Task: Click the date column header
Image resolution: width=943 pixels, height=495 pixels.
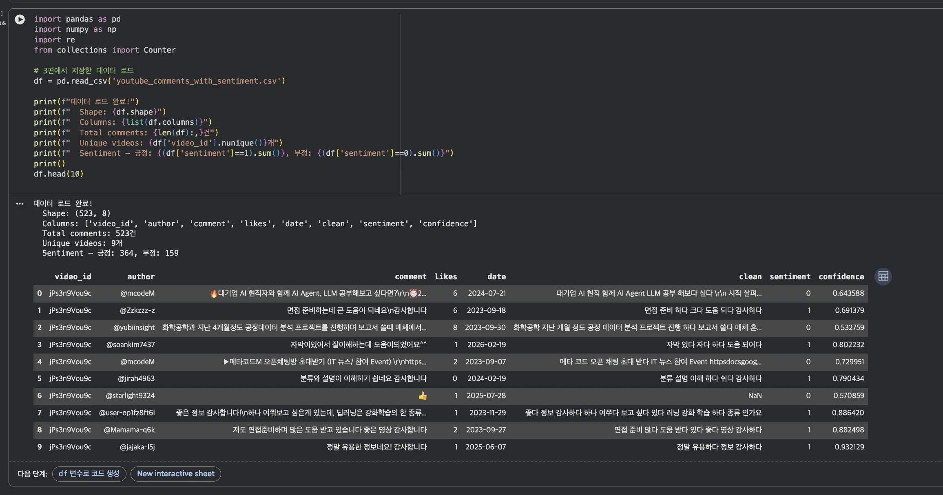Action: point(496,276)
